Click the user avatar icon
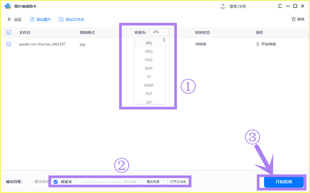310x193 pixels. (223, 6)
